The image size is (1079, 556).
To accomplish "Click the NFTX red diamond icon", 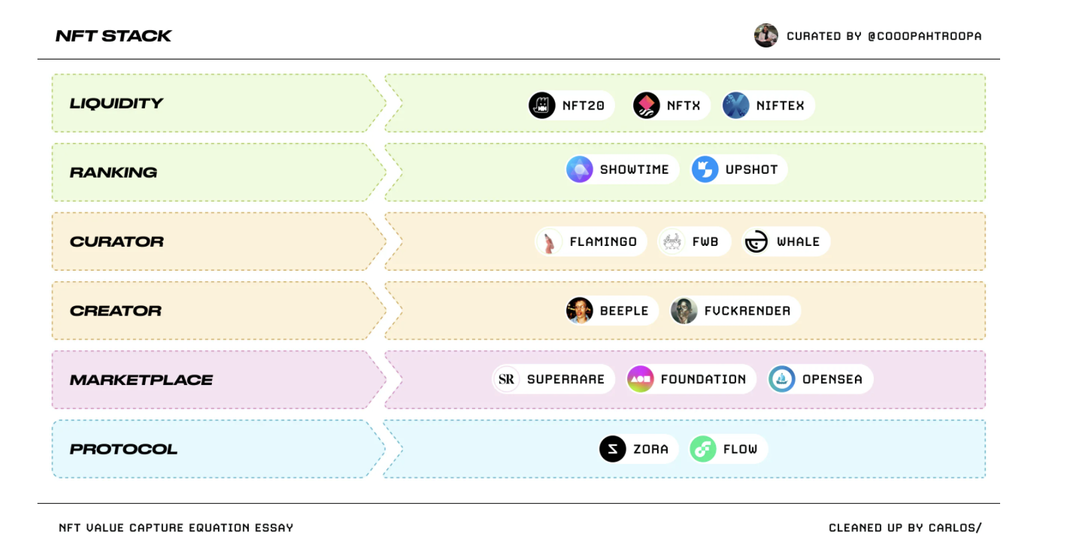I will 646,106.
